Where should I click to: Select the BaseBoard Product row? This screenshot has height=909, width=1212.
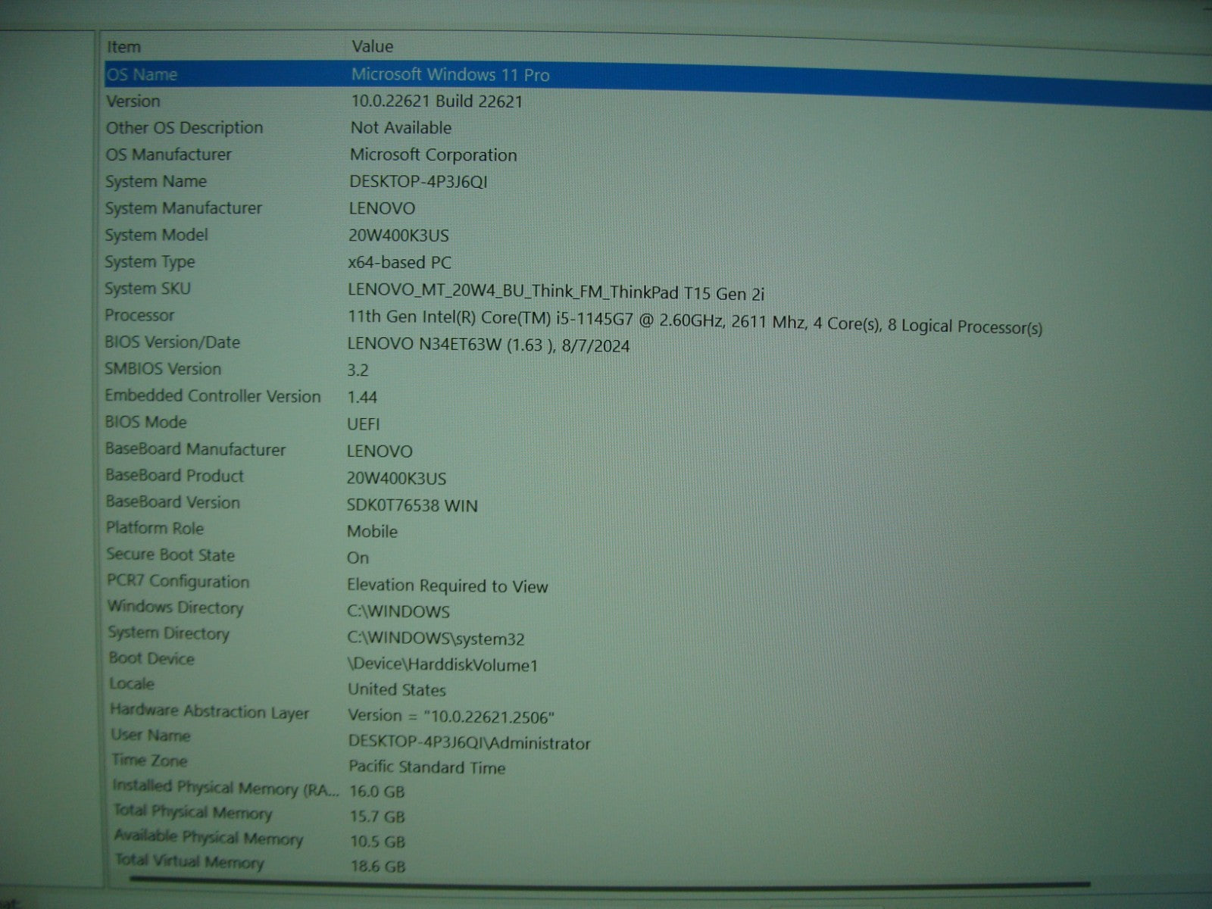click(175, 476)
